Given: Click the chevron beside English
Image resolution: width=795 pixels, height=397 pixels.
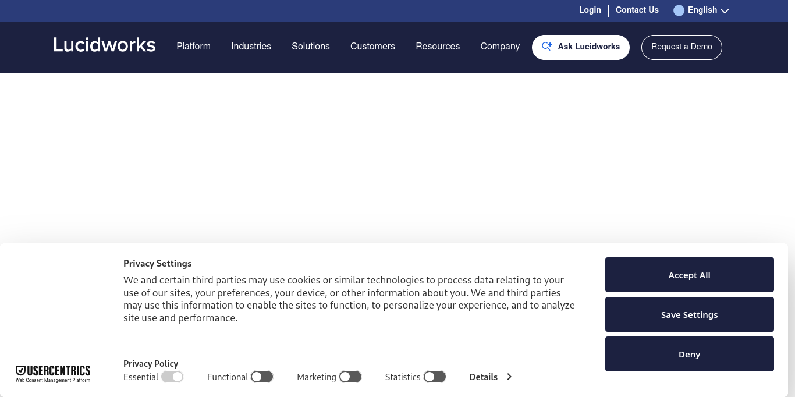Looking at the screenshot, I should [x=725, y=11].
